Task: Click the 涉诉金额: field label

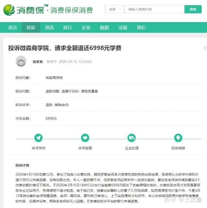Action: (x=23, y=118)
